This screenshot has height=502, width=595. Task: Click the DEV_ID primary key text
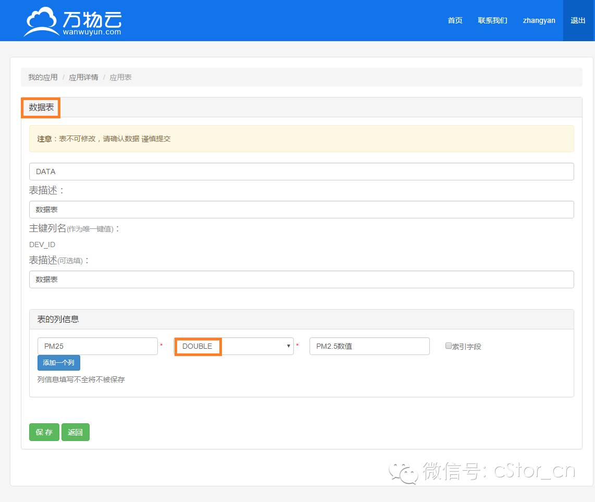coord(42,244)
